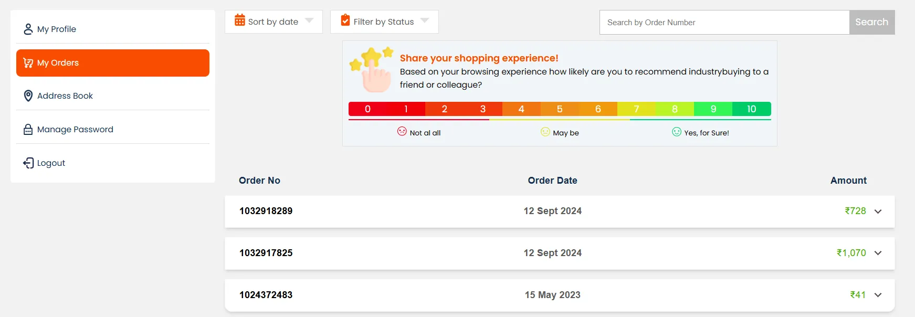Click the Logout arrow icon
The height and width of the screenshot is (317, 915).
pyautogui.click(x=28, y=163)
